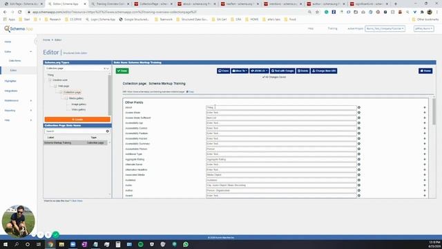Select Creative work in type tree
442x249 pixels.
tap(60, 80)
